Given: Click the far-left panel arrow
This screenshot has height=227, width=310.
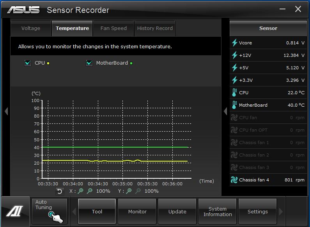Looking at the screenshot, I should [6, 111].
